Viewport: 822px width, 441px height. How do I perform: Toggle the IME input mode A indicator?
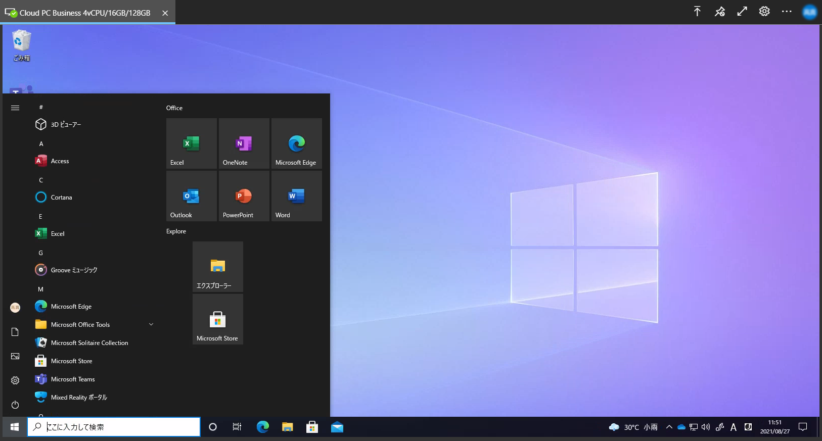click(x=734, y=427)
